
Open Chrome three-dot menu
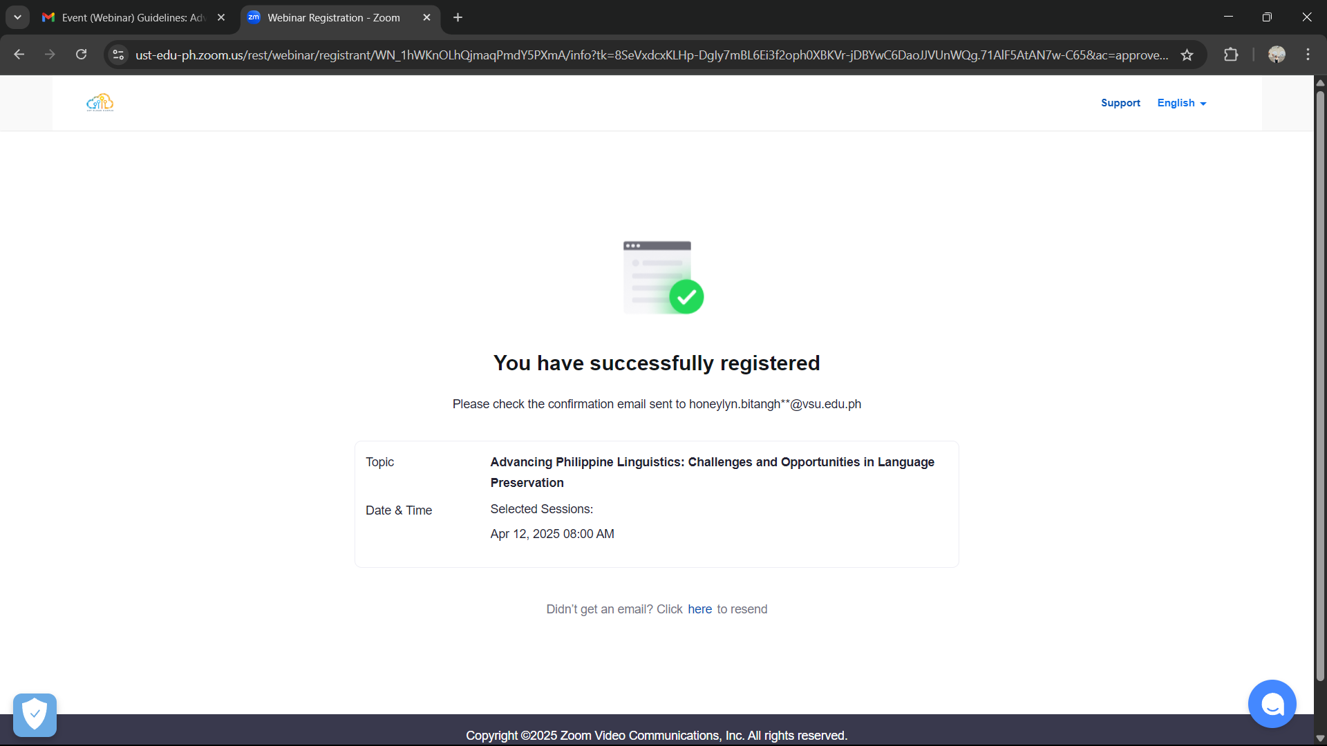click(1308, 55)
